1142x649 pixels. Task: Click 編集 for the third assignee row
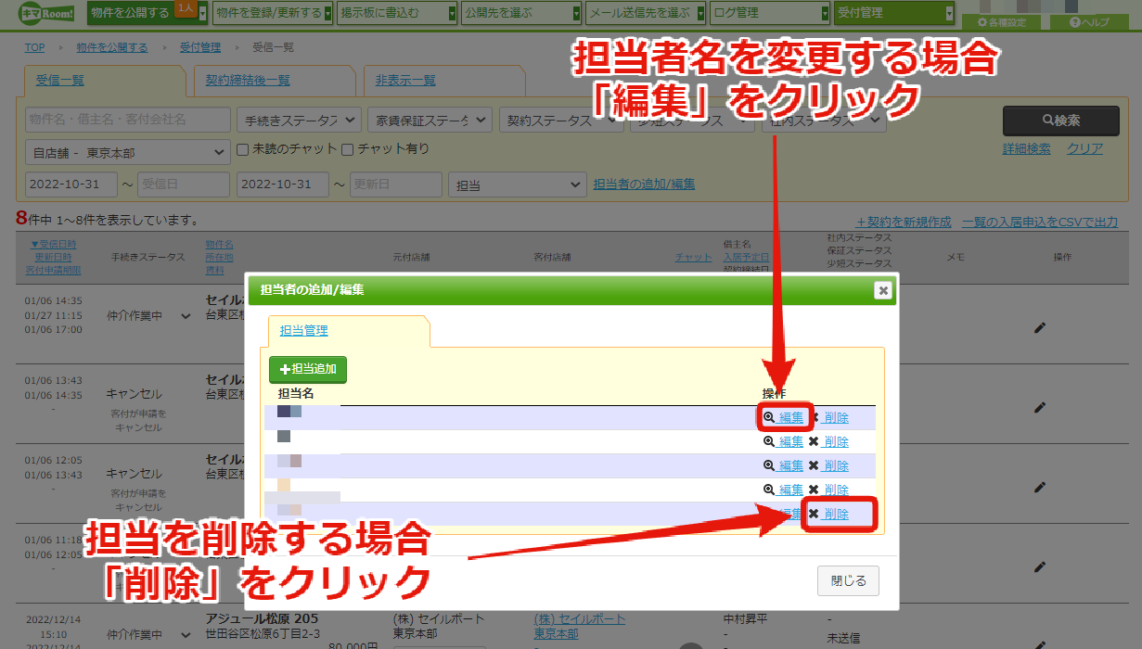(790, 466)
